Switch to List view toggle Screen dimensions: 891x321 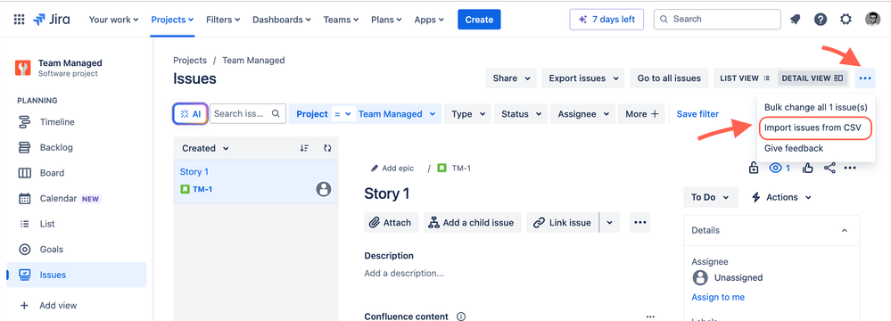pos(745,78)
